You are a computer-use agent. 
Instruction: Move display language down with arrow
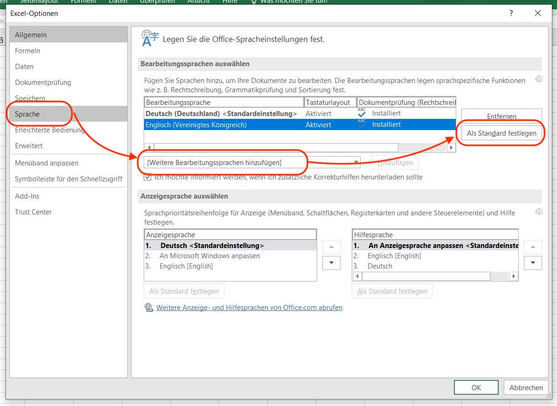(x=331, y=263)
